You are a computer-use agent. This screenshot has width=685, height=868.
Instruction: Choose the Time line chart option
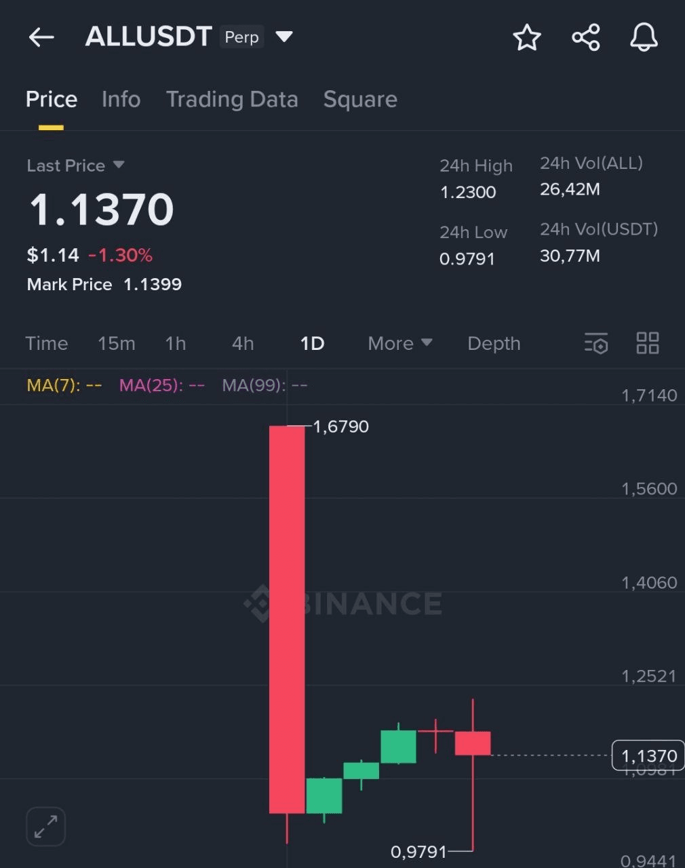point(47,343)
